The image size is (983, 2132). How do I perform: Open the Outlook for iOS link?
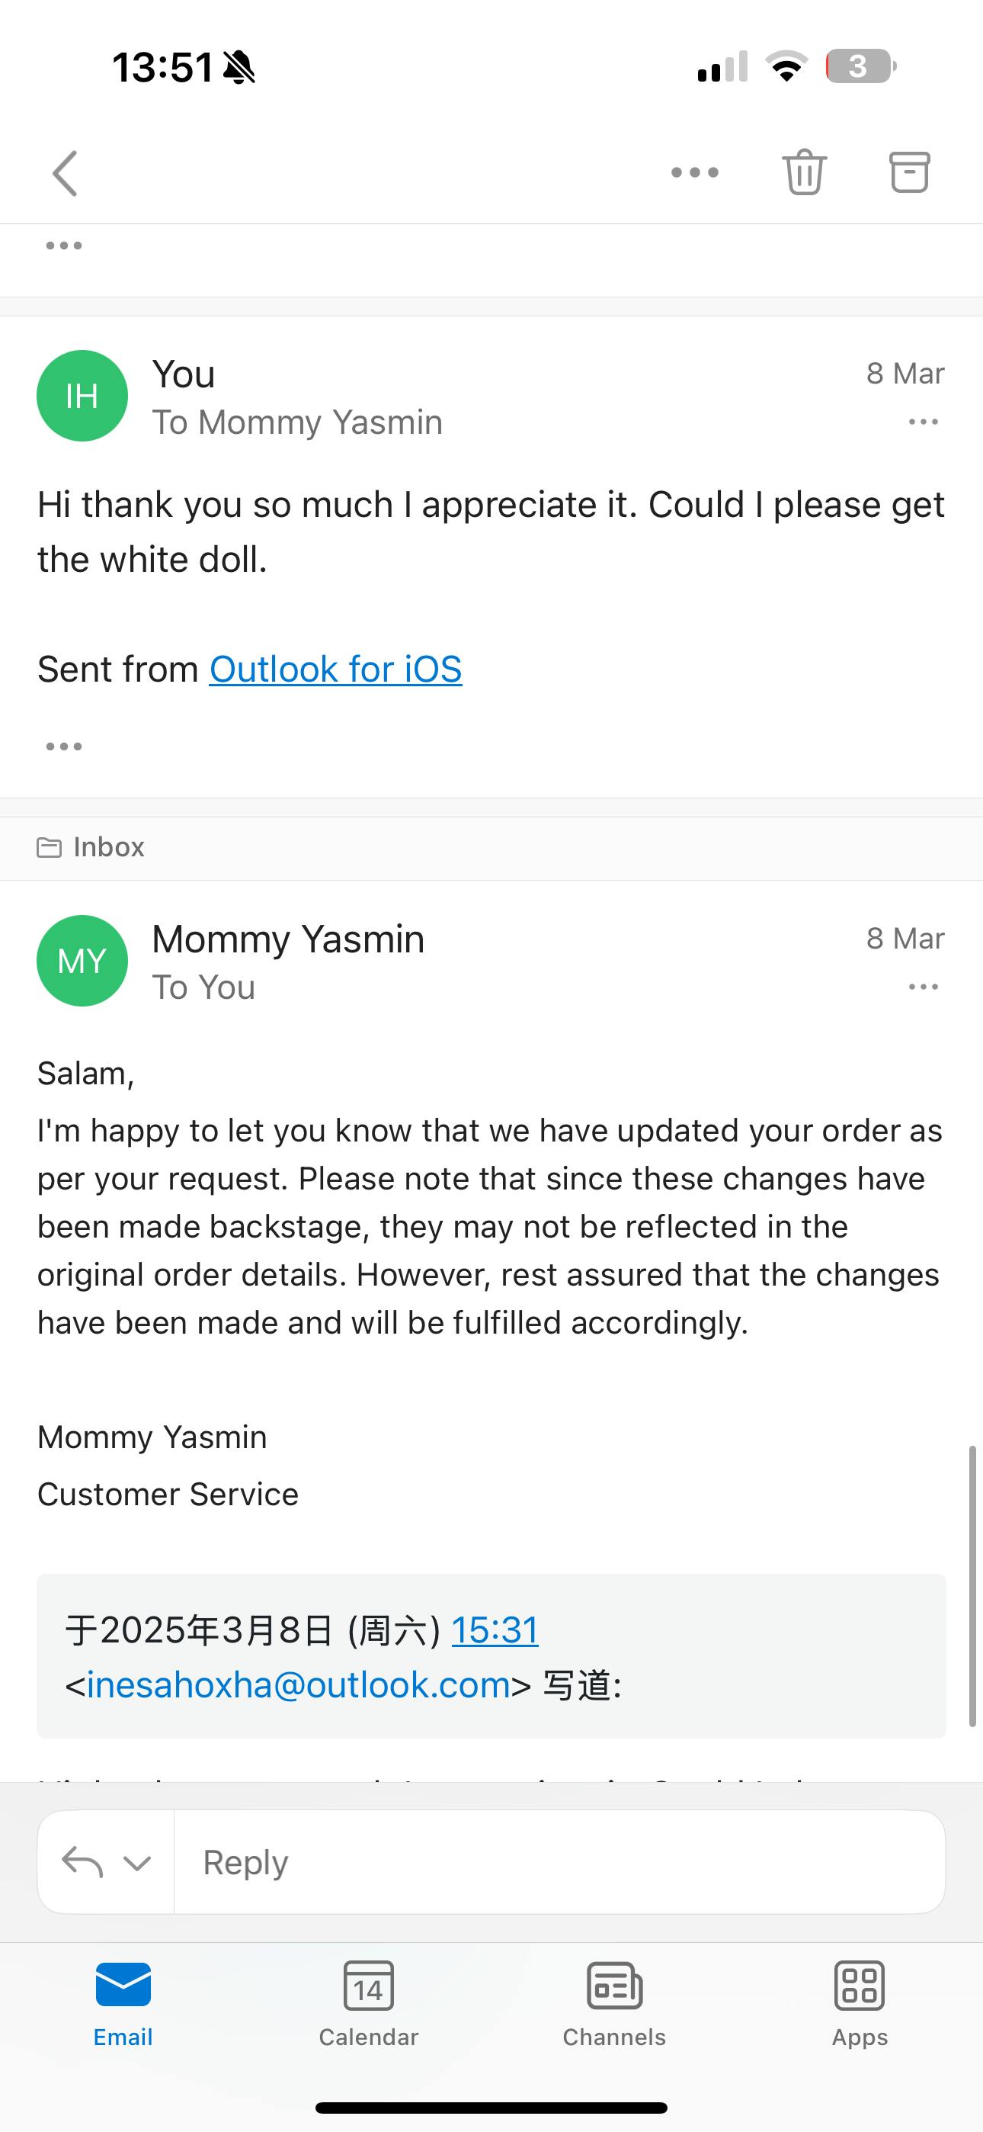335,669
